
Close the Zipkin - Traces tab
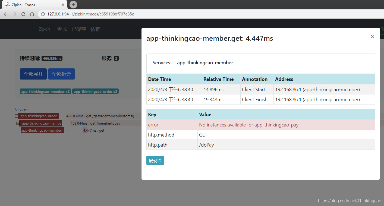point(63,5)
